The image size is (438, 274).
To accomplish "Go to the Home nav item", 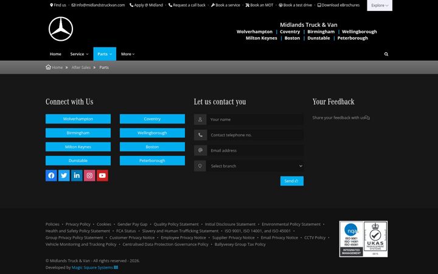I will (55, 54).
